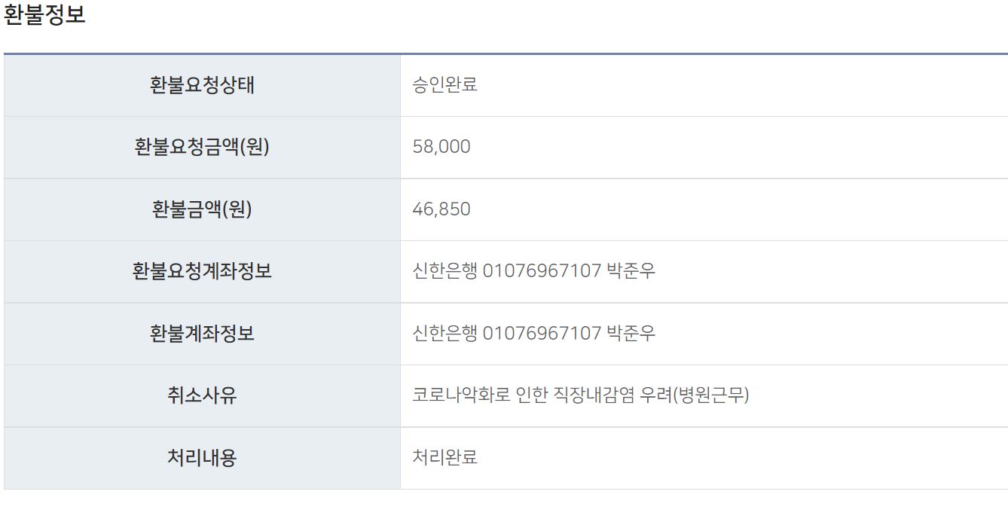Click the 코로나악화로 text in cancellation reason
The image size is (1008, 525).
pos(461,395)
